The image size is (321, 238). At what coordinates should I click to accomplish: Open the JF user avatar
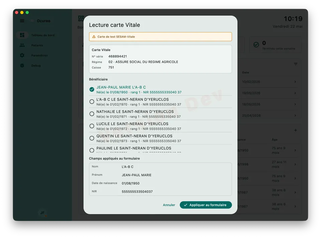point(42,213)
